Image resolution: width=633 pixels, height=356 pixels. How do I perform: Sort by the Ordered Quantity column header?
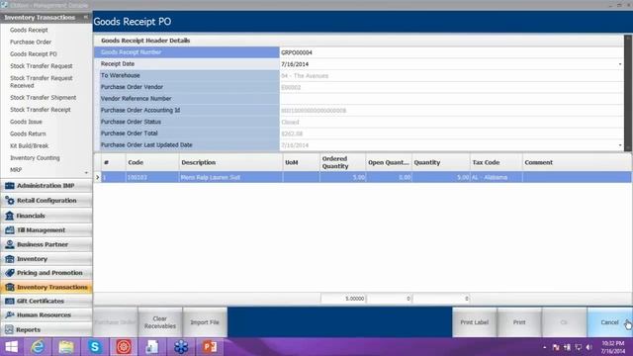tap(342, 162)
